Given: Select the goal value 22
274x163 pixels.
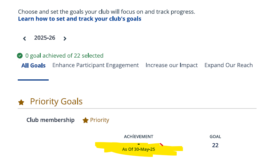Looking at the screenshot, I should (x=215, y=145).
